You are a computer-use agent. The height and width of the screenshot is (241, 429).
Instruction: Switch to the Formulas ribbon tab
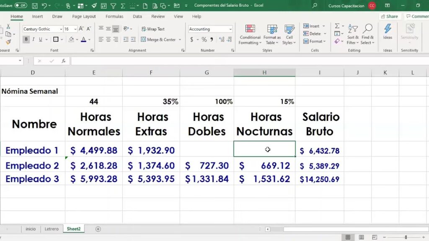coord(114,16)
